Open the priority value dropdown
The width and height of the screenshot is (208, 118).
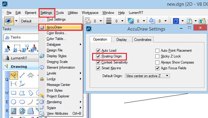[x=165, y=21]
